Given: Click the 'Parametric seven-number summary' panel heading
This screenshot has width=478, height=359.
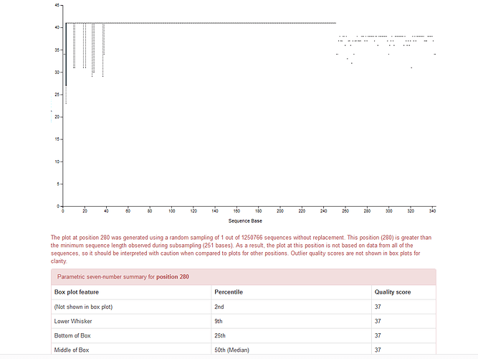Looking at the screenshot, I should [x=244, y=277].
